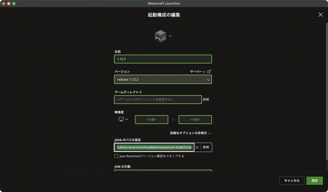Open the profile icon picker chevron
Viewport: 328px width, 192px height.
point(170,36)
